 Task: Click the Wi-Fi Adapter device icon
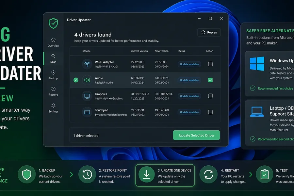point(87,64)
